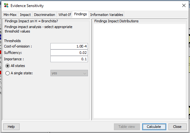Open the Information Variables tab
The width and height of the screenshot is (190, 133).
point(107,15)
